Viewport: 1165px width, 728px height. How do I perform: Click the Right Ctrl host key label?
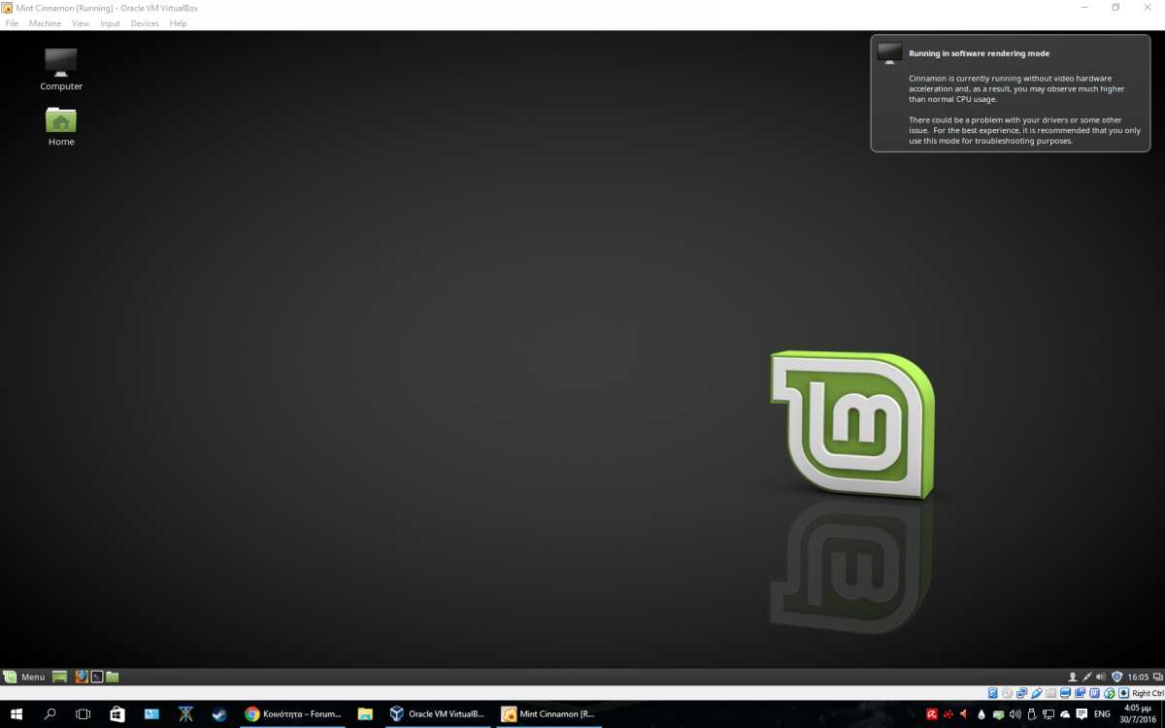point(1148,693)
